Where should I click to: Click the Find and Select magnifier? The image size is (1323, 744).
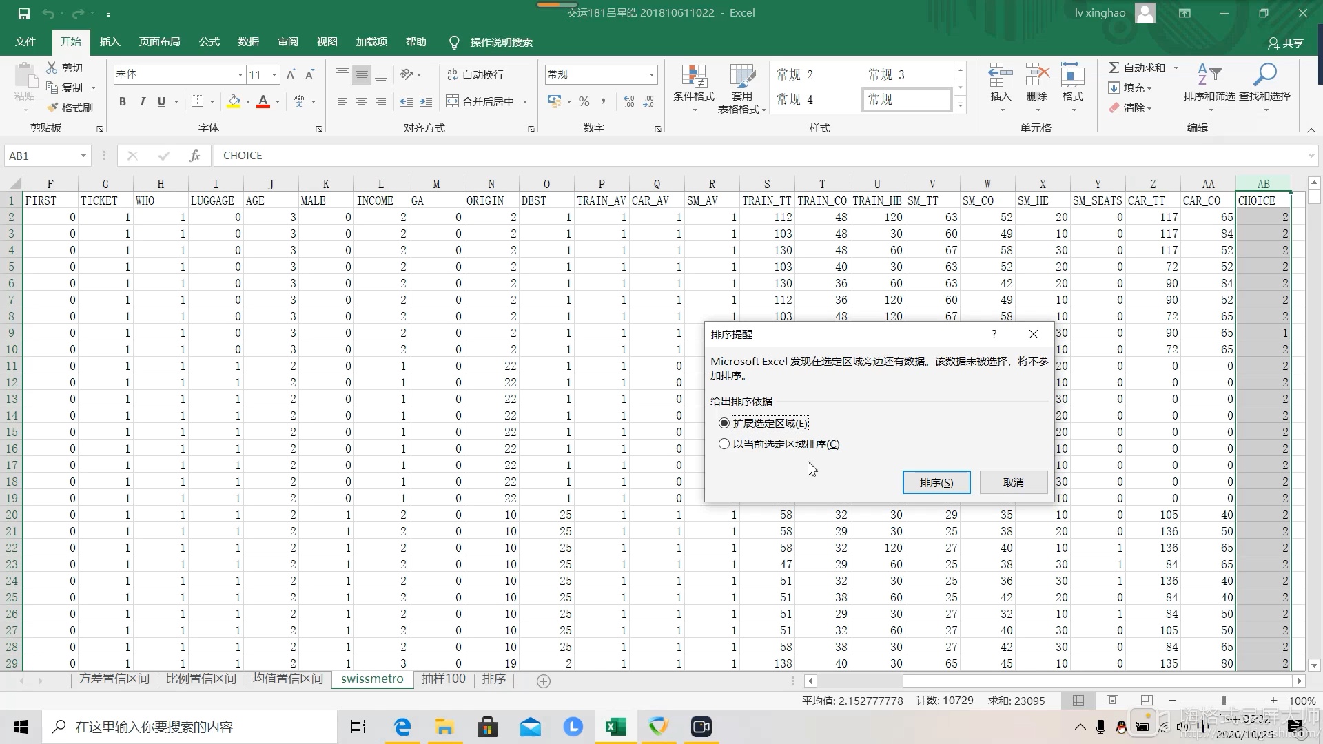point(1264,74)
